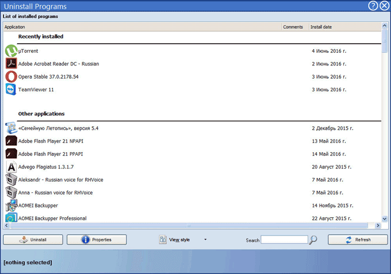391x274 pixels.
Task: Click the Advego Plagiatus letter A icon
Action: coord(11,167)
